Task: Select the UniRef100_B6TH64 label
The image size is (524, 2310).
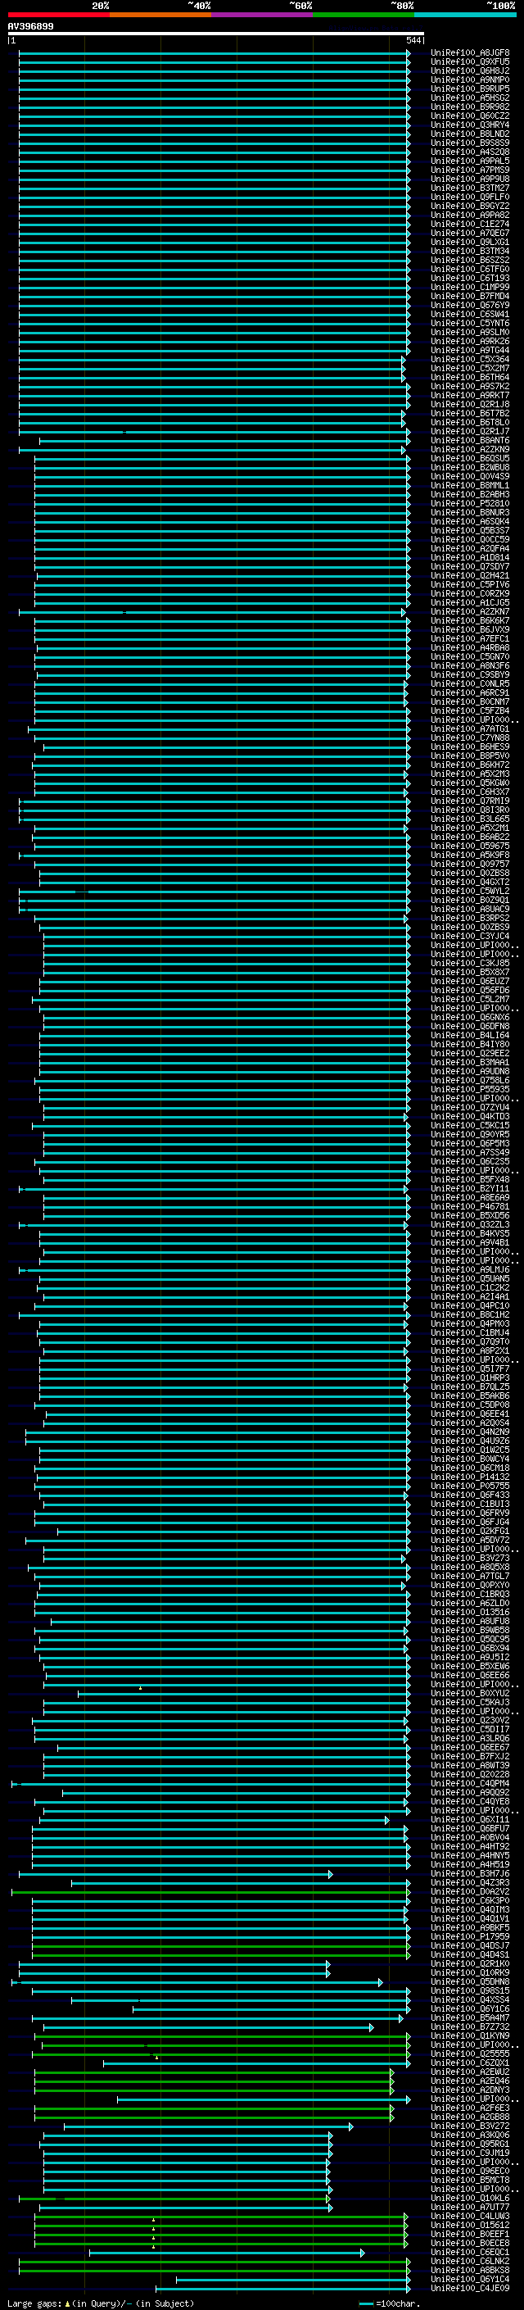Action: pyautogui.click(x=470, y=378)
